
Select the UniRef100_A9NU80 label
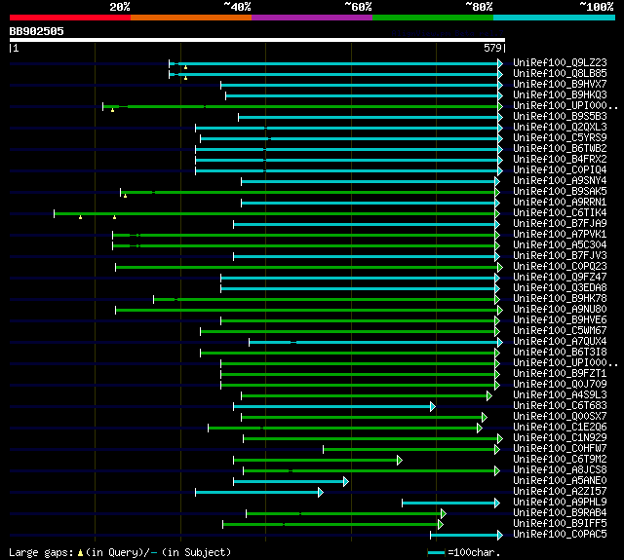click(560, 310)
